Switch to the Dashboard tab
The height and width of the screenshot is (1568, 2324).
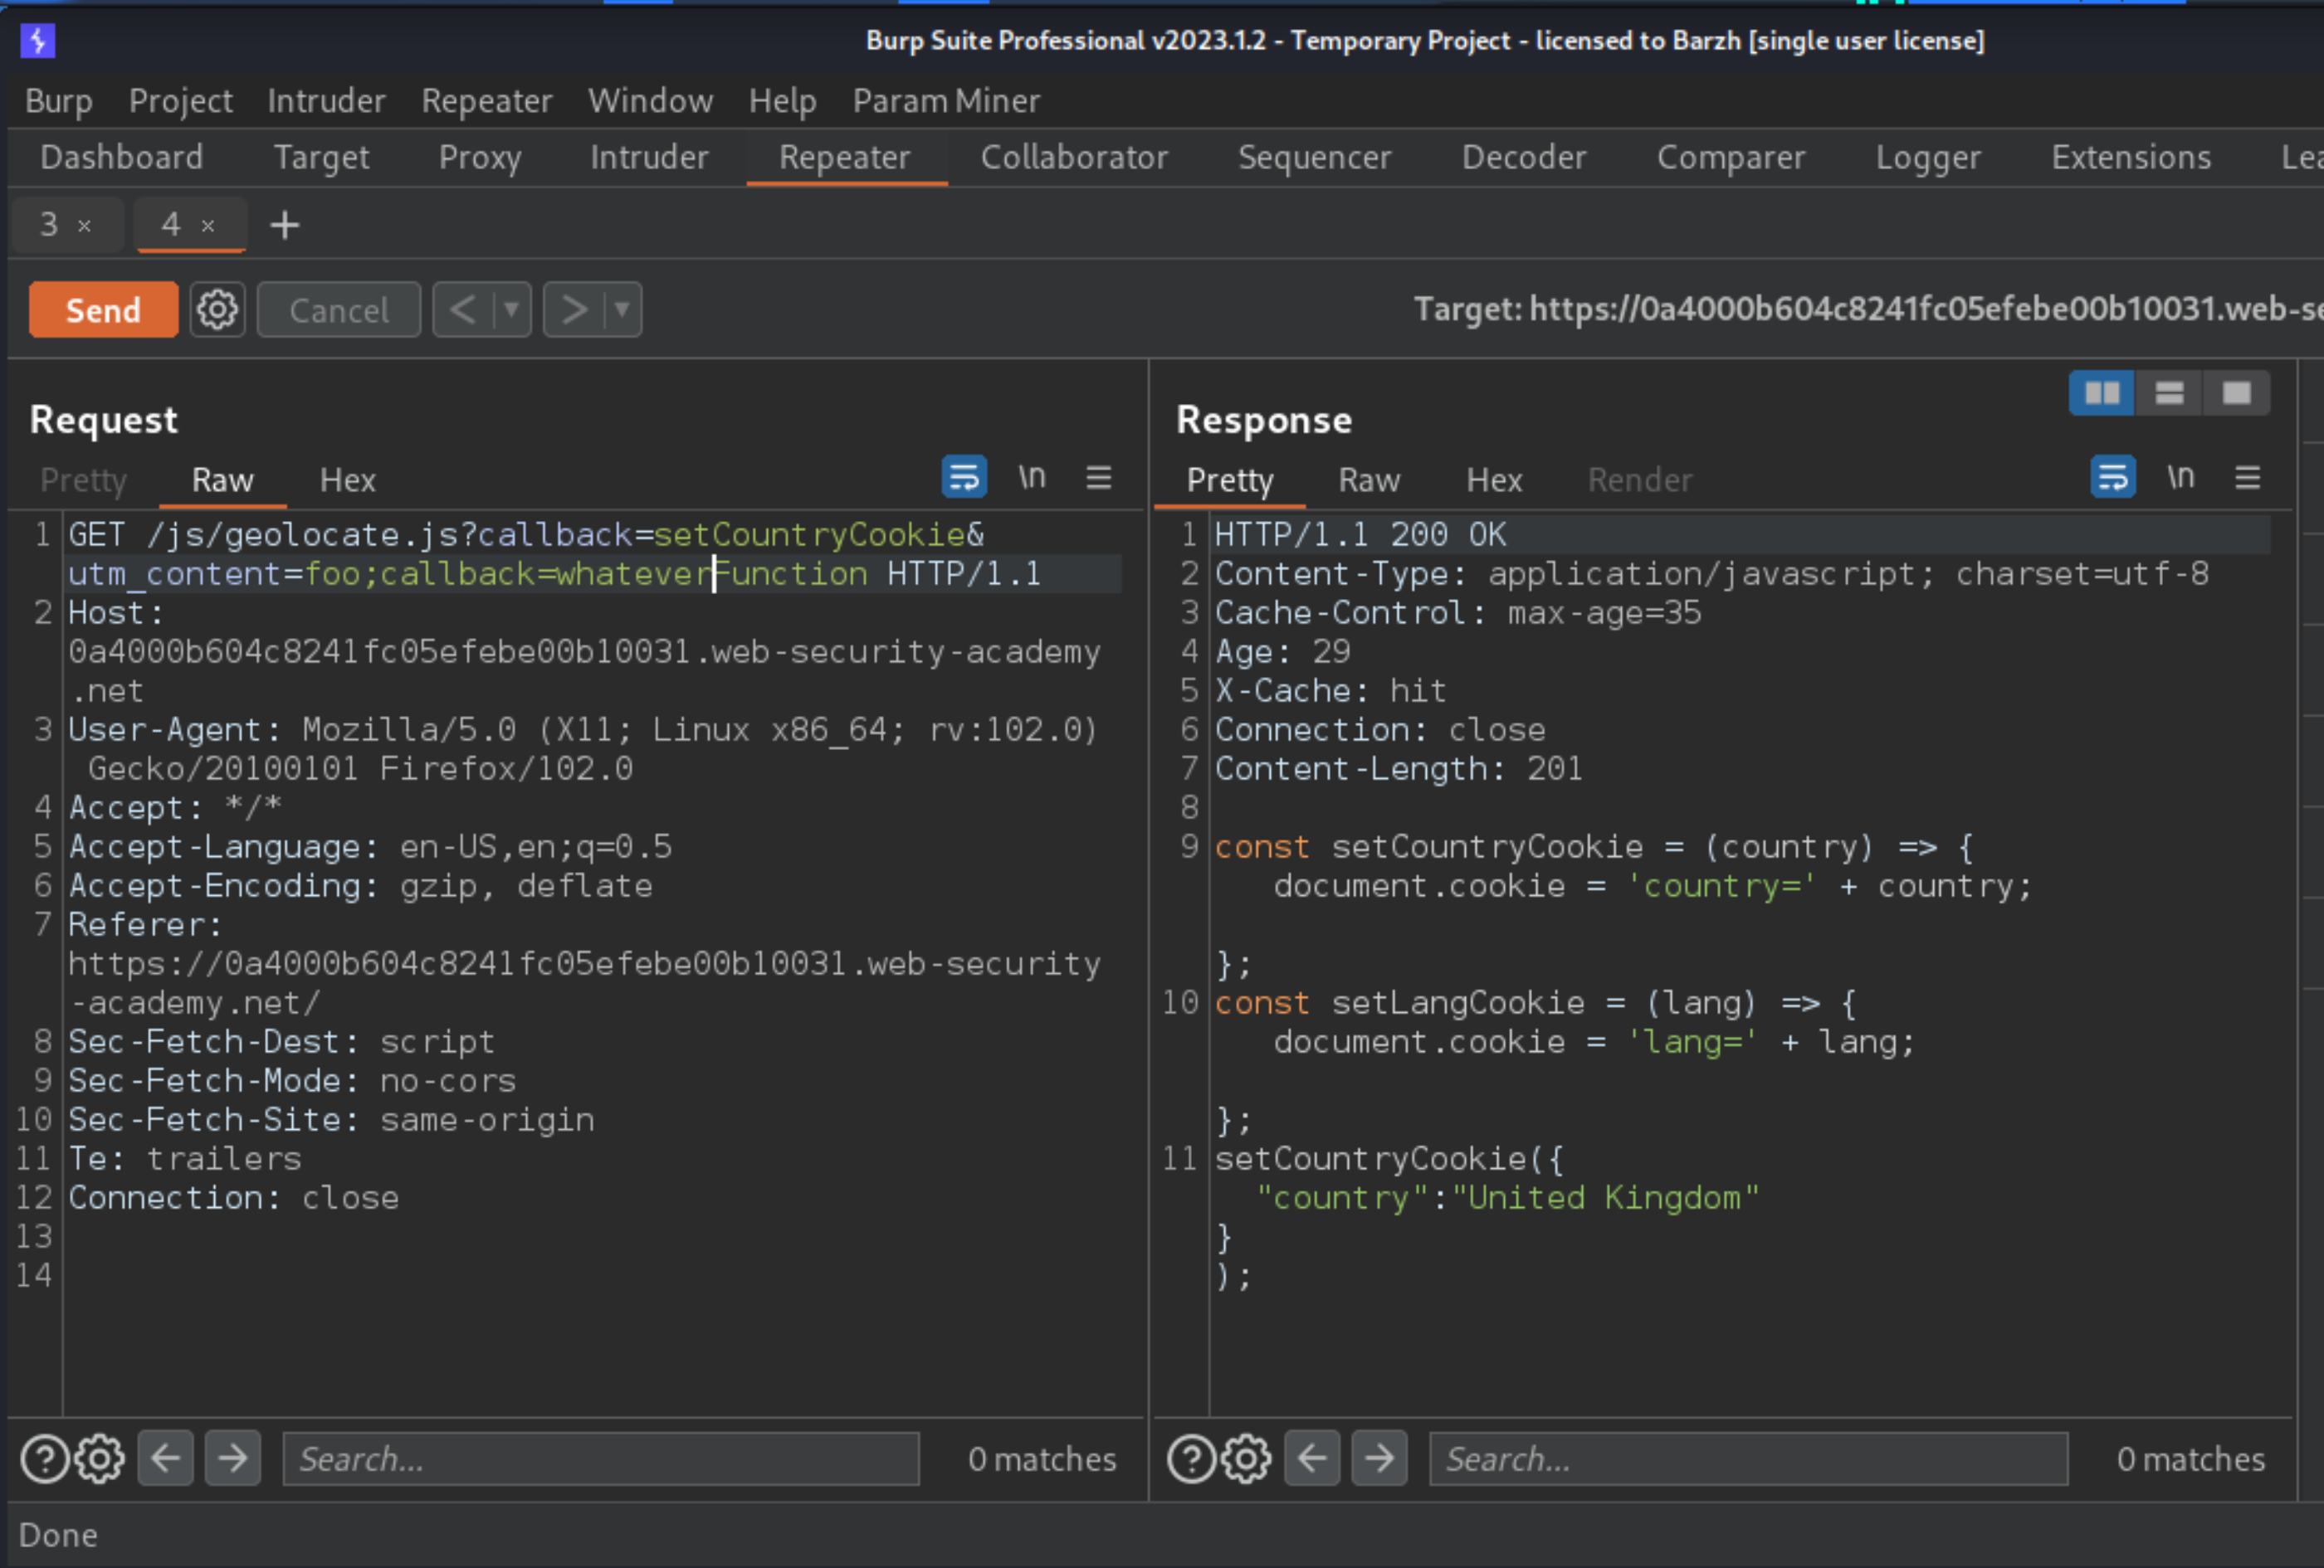click(x=122, y=157)
